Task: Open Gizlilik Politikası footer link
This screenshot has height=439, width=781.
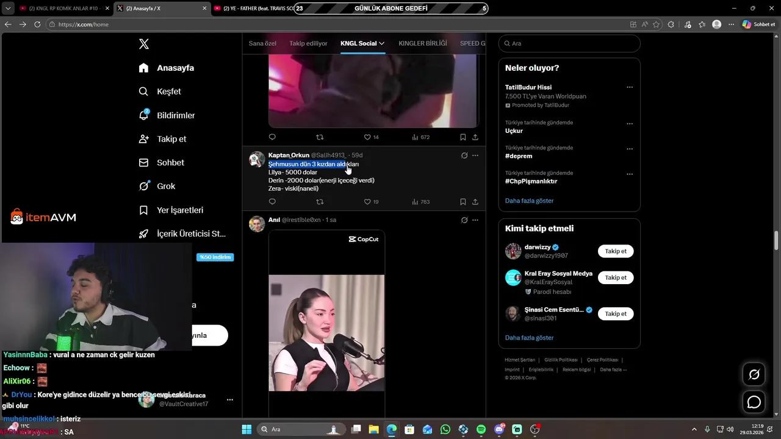Action: click(561, 360)
